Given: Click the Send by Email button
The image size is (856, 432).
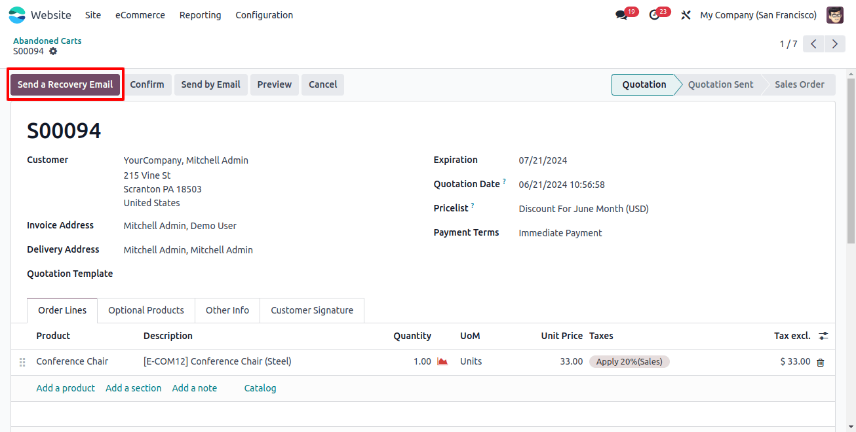Looking at the screenshot, I should pyautogui.click(x=210, y=84).
